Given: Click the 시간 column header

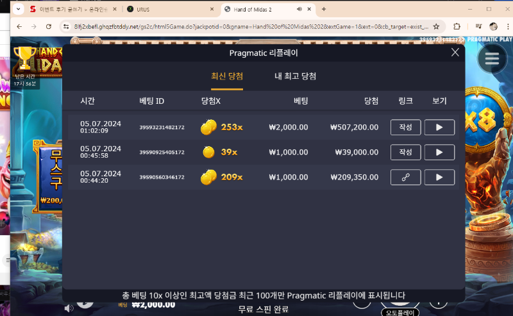Looking at the screenshot, I should 87,101.
